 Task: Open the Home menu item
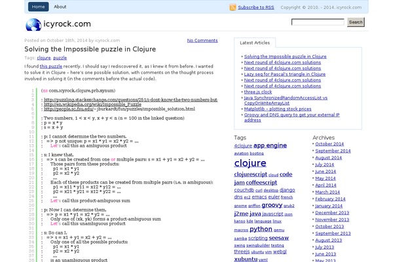pyautogui.click(x=39, y=7)
